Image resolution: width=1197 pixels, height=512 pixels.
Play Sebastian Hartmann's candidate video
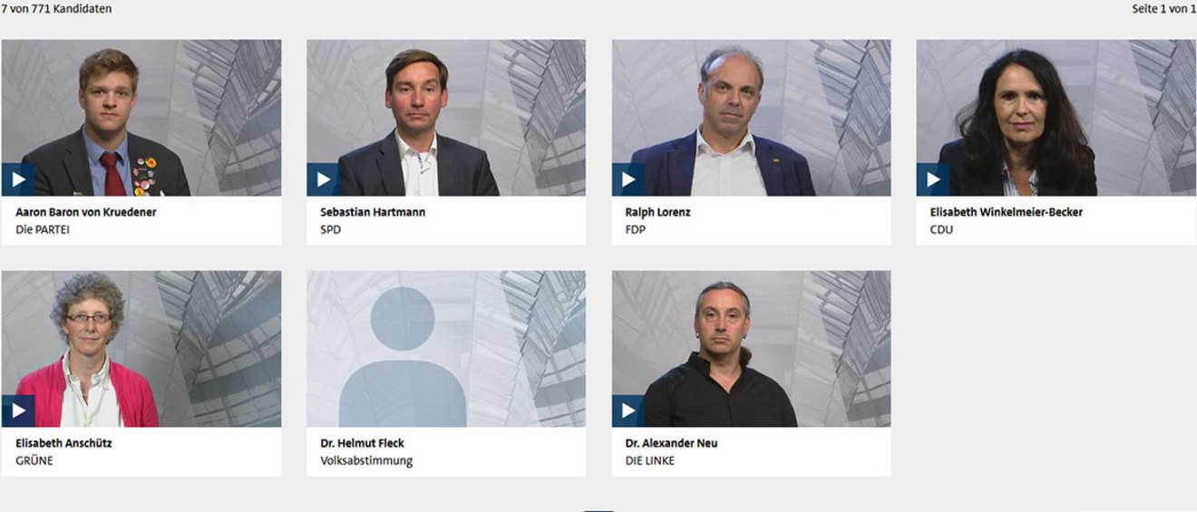[x=323, y=179]
